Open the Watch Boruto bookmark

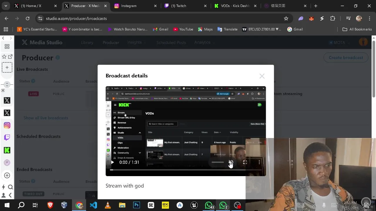[x=127, y=29]
